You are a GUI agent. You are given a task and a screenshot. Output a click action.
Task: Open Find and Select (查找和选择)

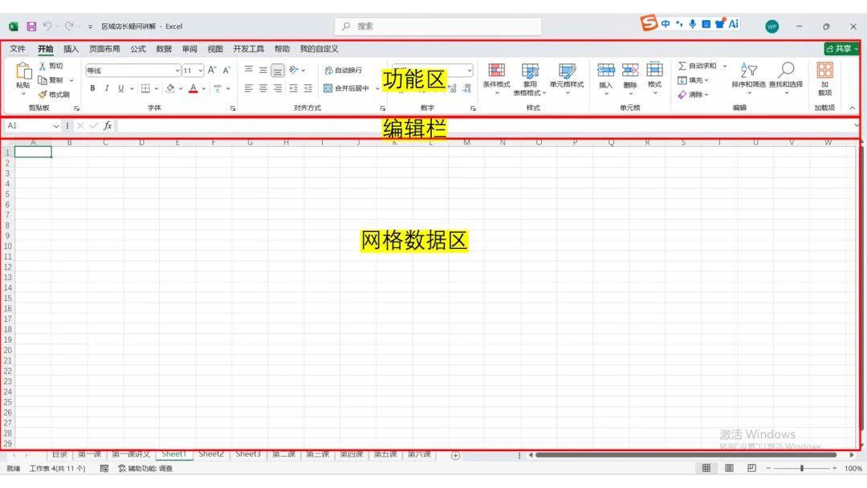coord(786,78)
